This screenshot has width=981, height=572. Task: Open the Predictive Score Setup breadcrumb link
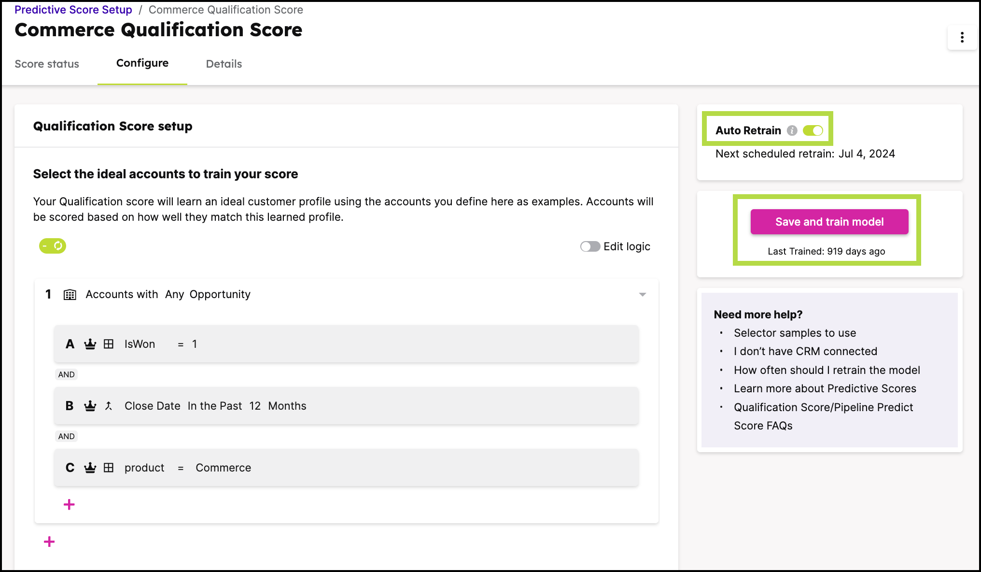(73, 9)
